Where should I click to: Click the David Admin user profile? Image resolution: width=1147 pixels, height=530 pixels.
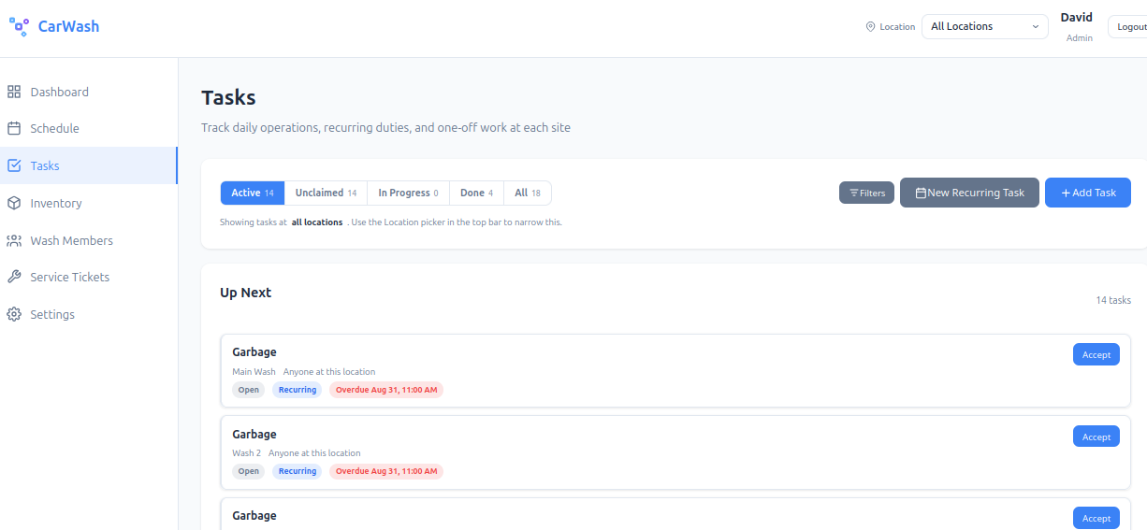[x=1077, y=26]
